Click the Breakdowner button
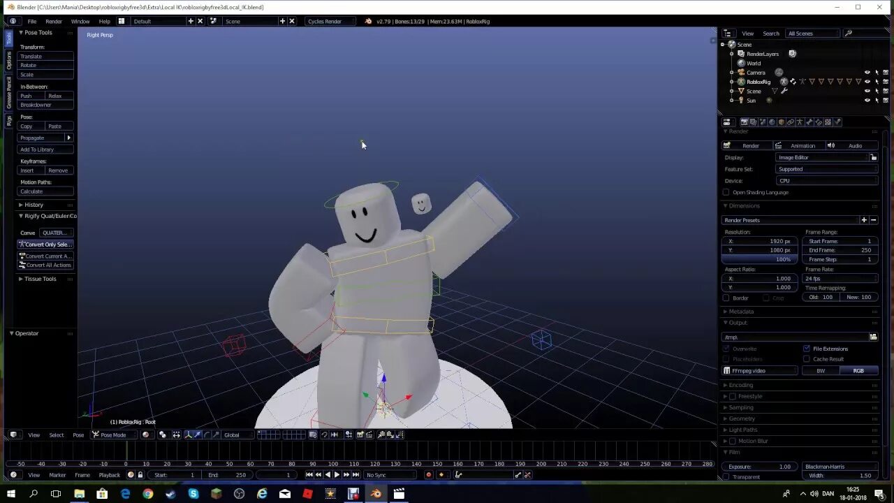 tap(45, 105)
